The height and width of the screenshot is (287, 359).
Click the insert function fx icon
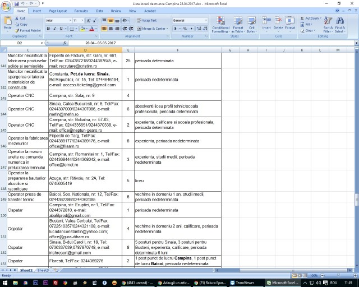(65, 43)
